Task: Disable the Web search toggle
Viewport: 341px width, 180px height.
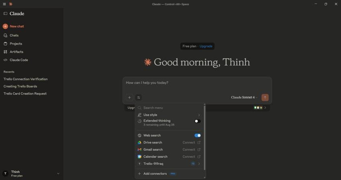Action: click(197, 136)
